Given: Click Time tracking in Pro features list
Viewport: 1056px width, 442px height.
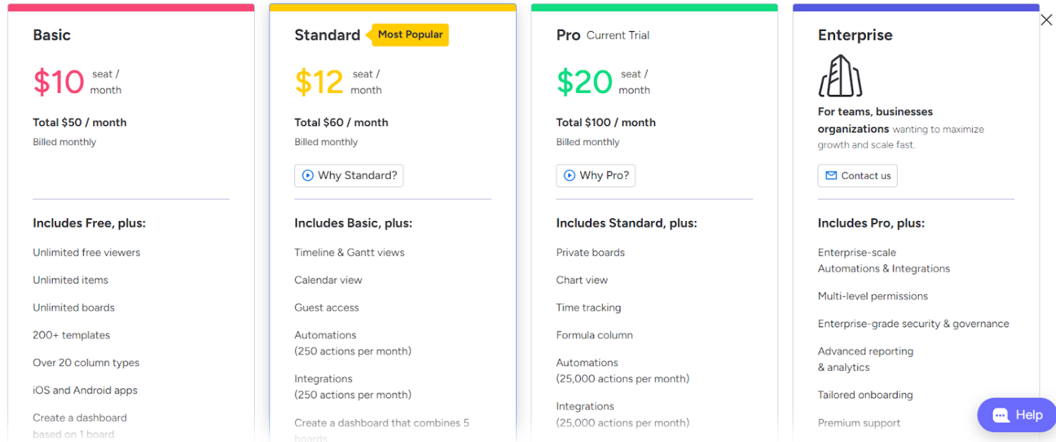Looking at the screenshot, I should click(x=589, y=308).
